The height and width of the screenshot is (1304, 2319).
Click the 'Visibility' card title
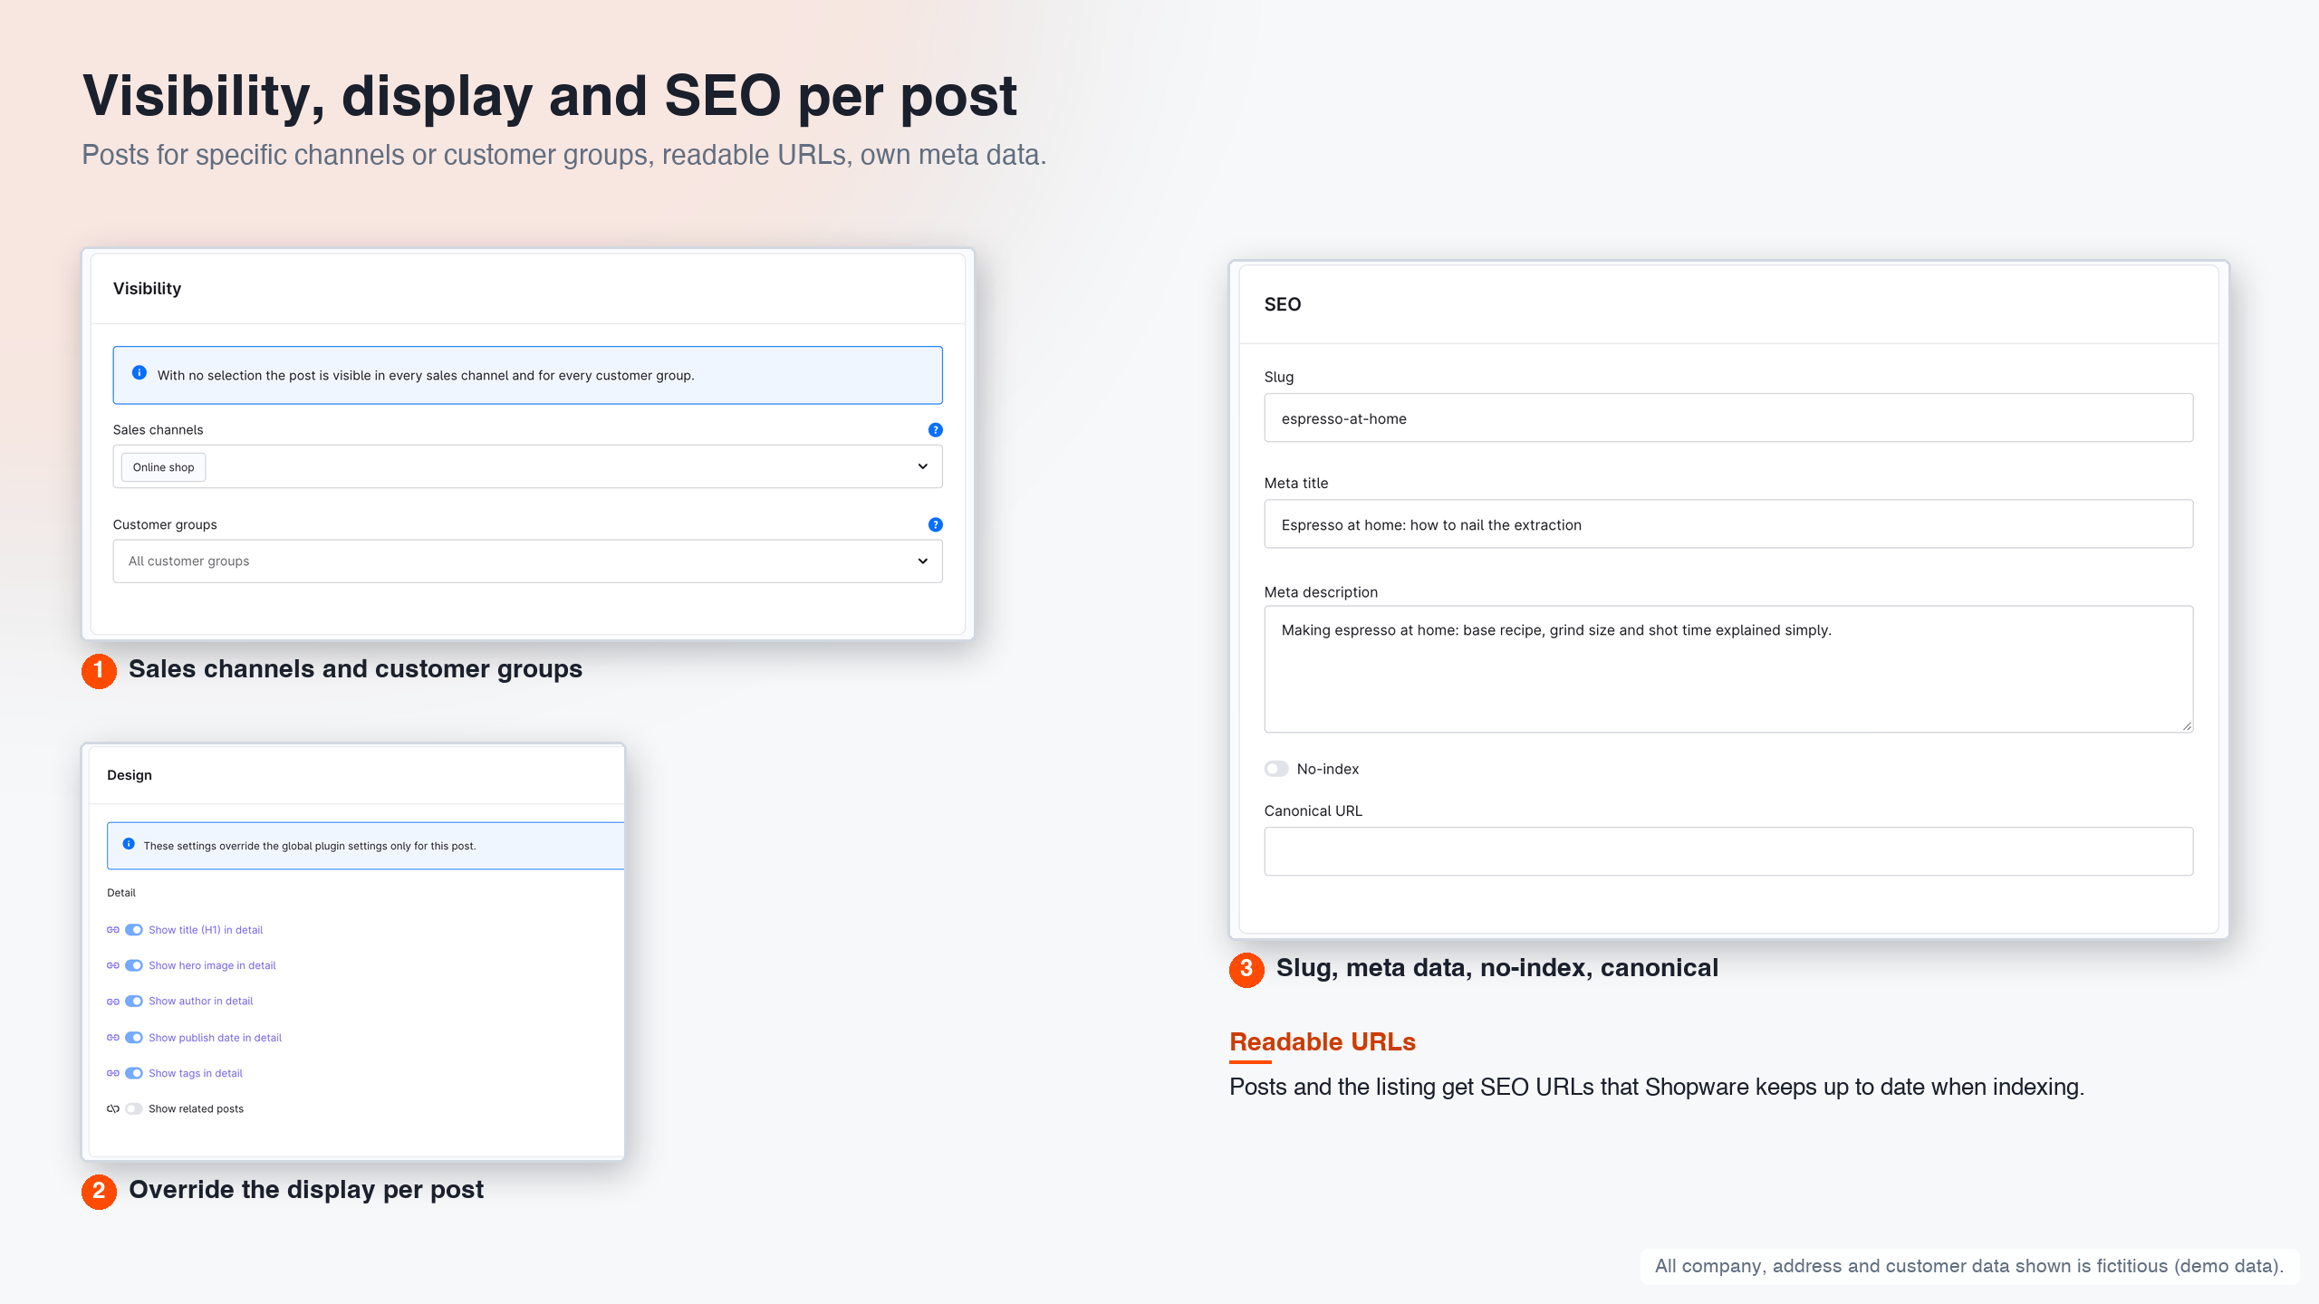[x=147, y=289]
